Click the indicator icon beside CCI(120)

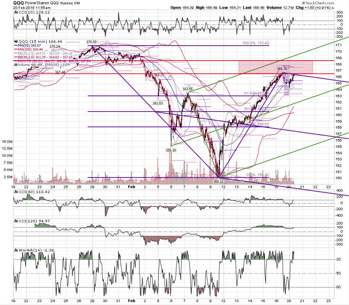coord(16,221)
